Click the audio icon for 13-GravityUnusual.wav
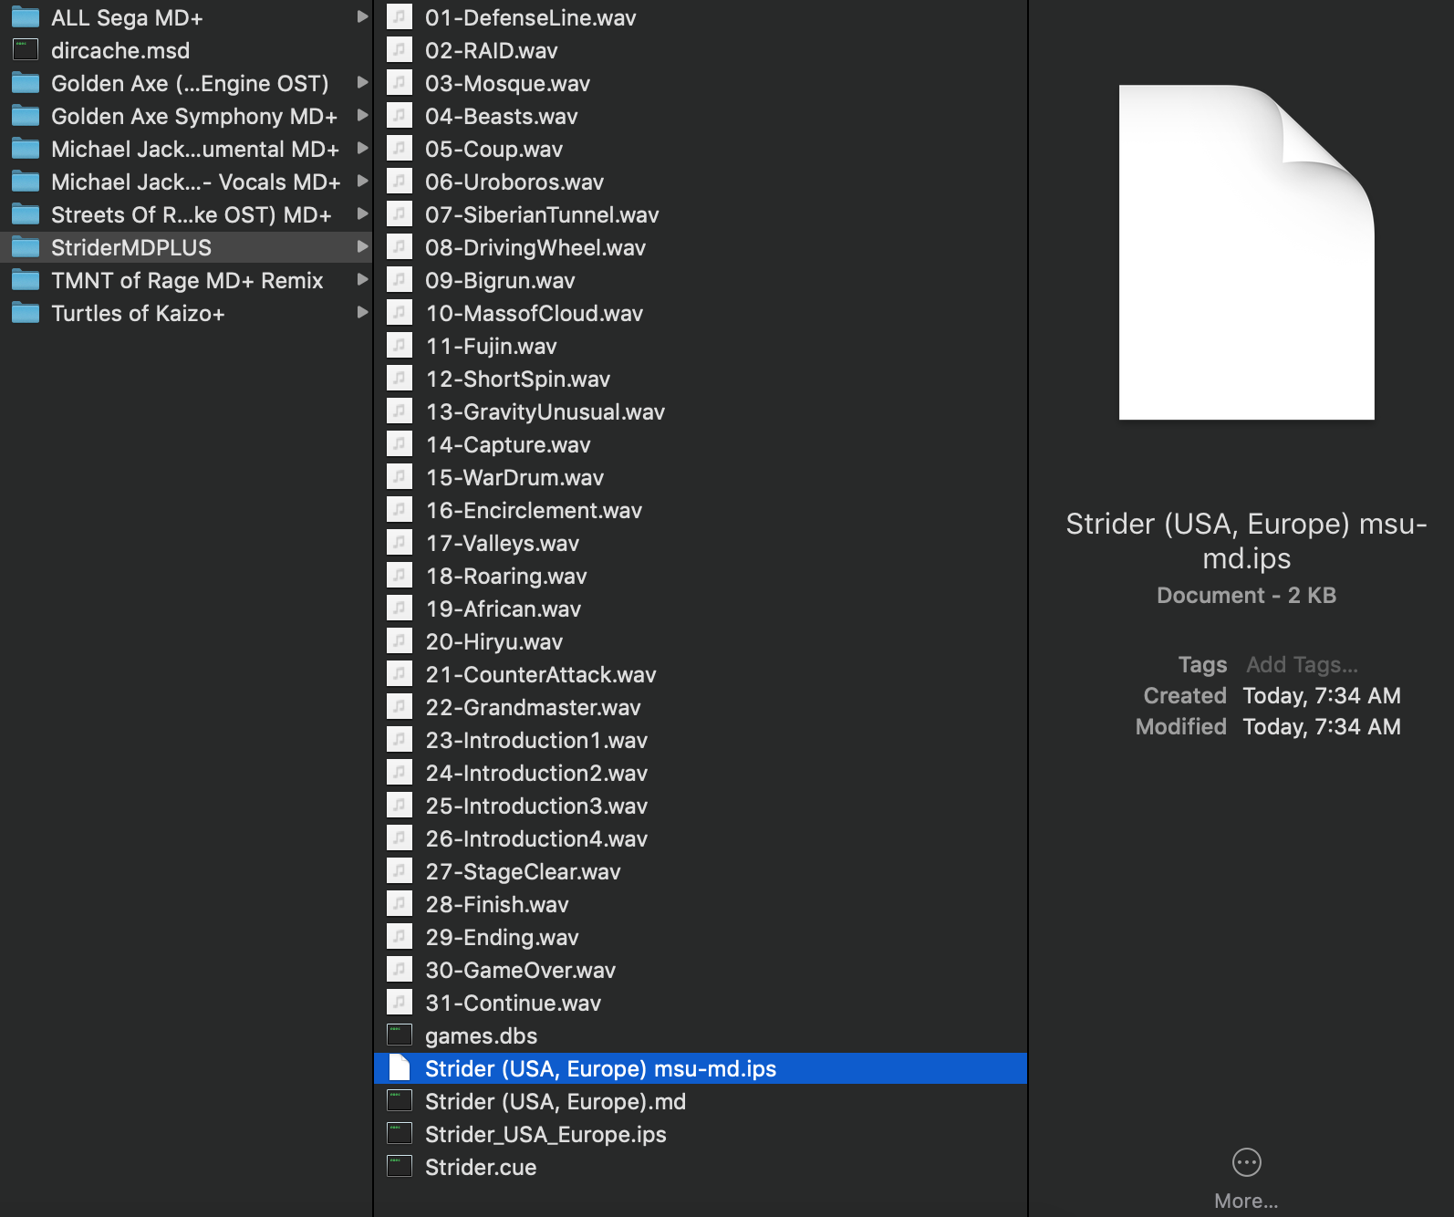Viewport: 1454px width, 1217px height. coord(400,411)
